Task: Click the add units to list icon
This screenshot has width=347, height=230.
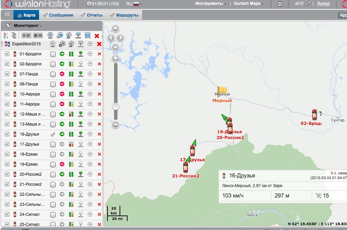Action: click(x=26, y=35)
